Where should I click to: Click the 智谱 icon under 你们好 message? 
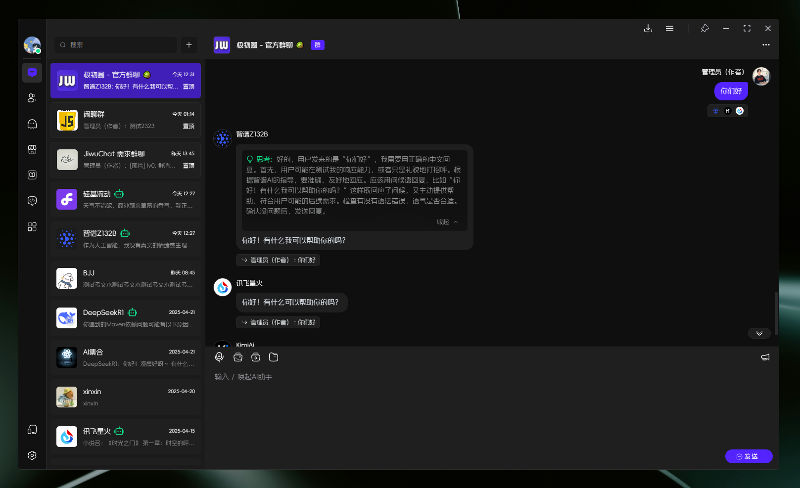(715, 111)
